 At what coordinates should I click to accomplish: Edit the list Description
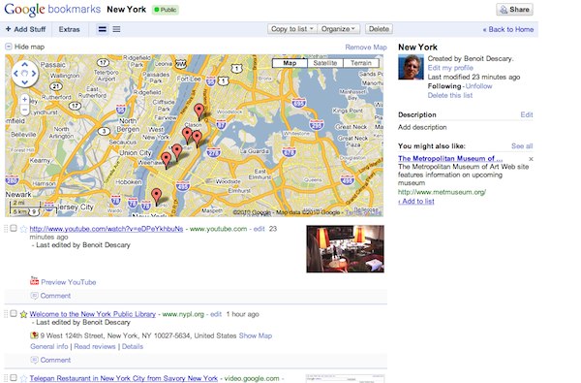point(527,114)
